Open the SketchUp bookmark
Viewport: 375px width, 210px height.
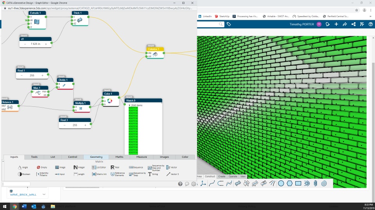tap(222, 16)
